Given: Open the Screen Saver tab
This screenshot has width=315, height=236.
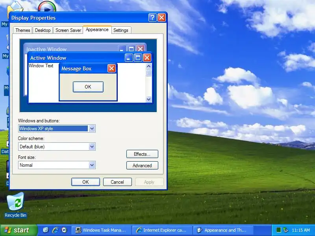Looking at the screenshot, I should [x=68, y=30].
